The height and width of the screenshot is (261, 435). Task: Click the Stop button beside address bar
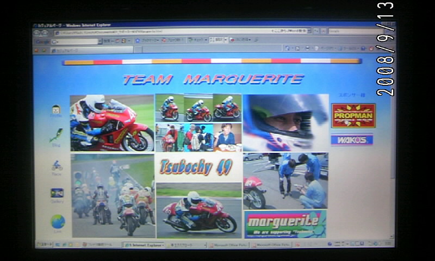324,32
